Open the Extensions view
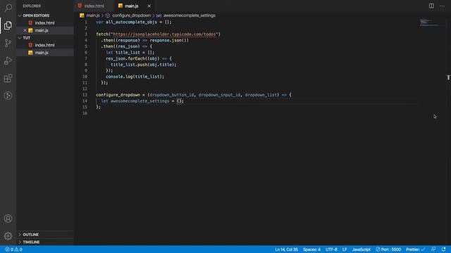 [x=8, y=78]
